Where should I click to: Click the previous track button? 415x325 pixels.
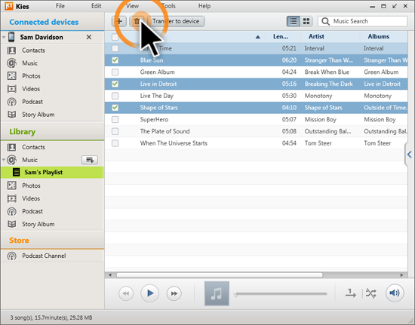(126, 293)
